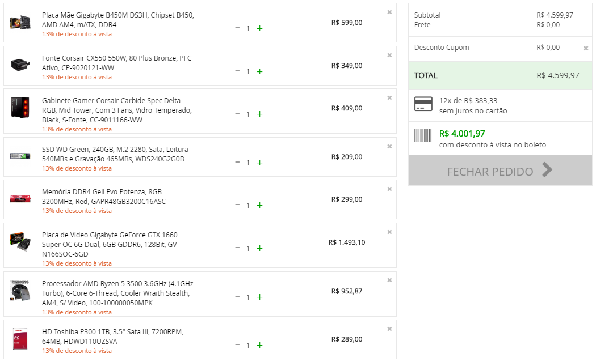The image size is (596, 362).
Task: Click the R$ 952,87 processor price
Action: (x=347, y=291)
